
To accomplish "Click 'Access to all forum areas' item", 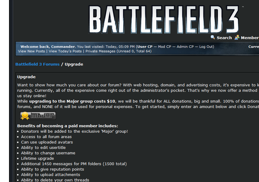I will [46, 137].
